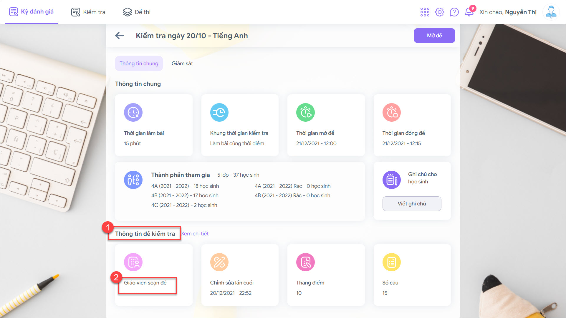Open the apps grid icon

point(425,12)
